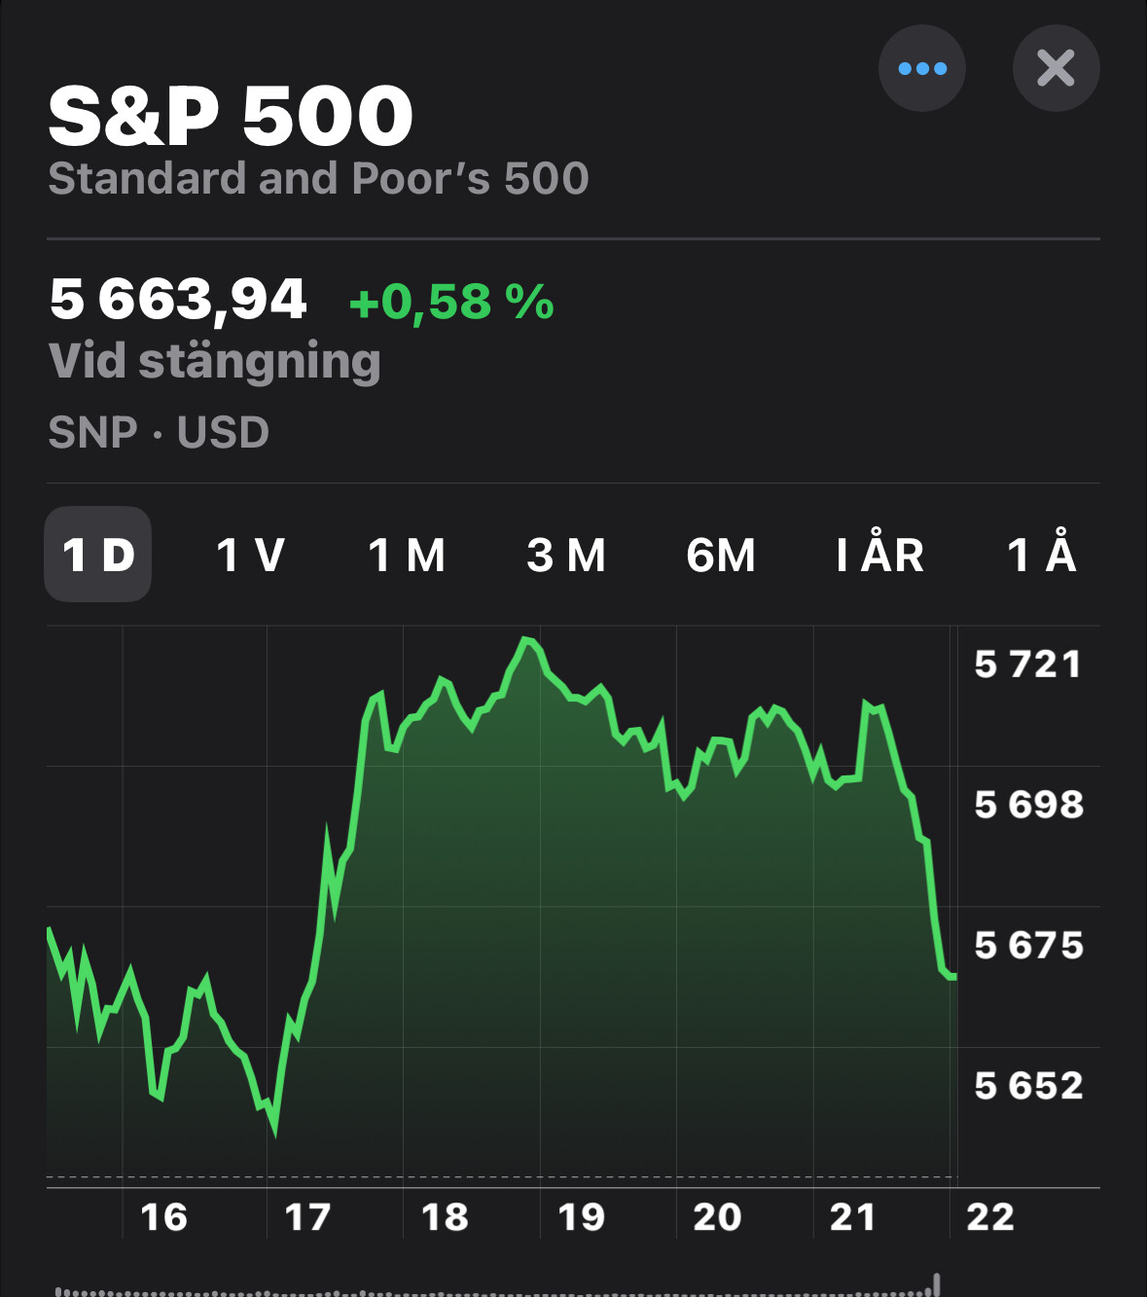The width and height of the screenshot is (1147, 1297).
Task: Switch chart to 1 V range
Action: (x=250, y=555)
